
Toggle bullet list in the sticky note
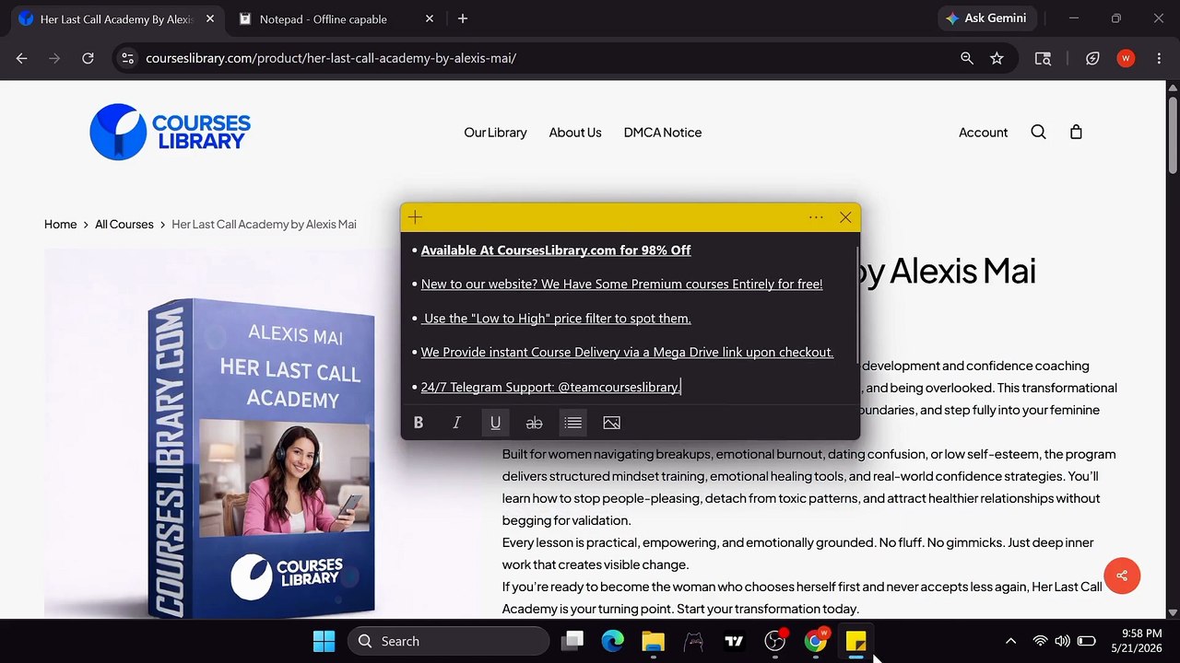tap(572, 423)
